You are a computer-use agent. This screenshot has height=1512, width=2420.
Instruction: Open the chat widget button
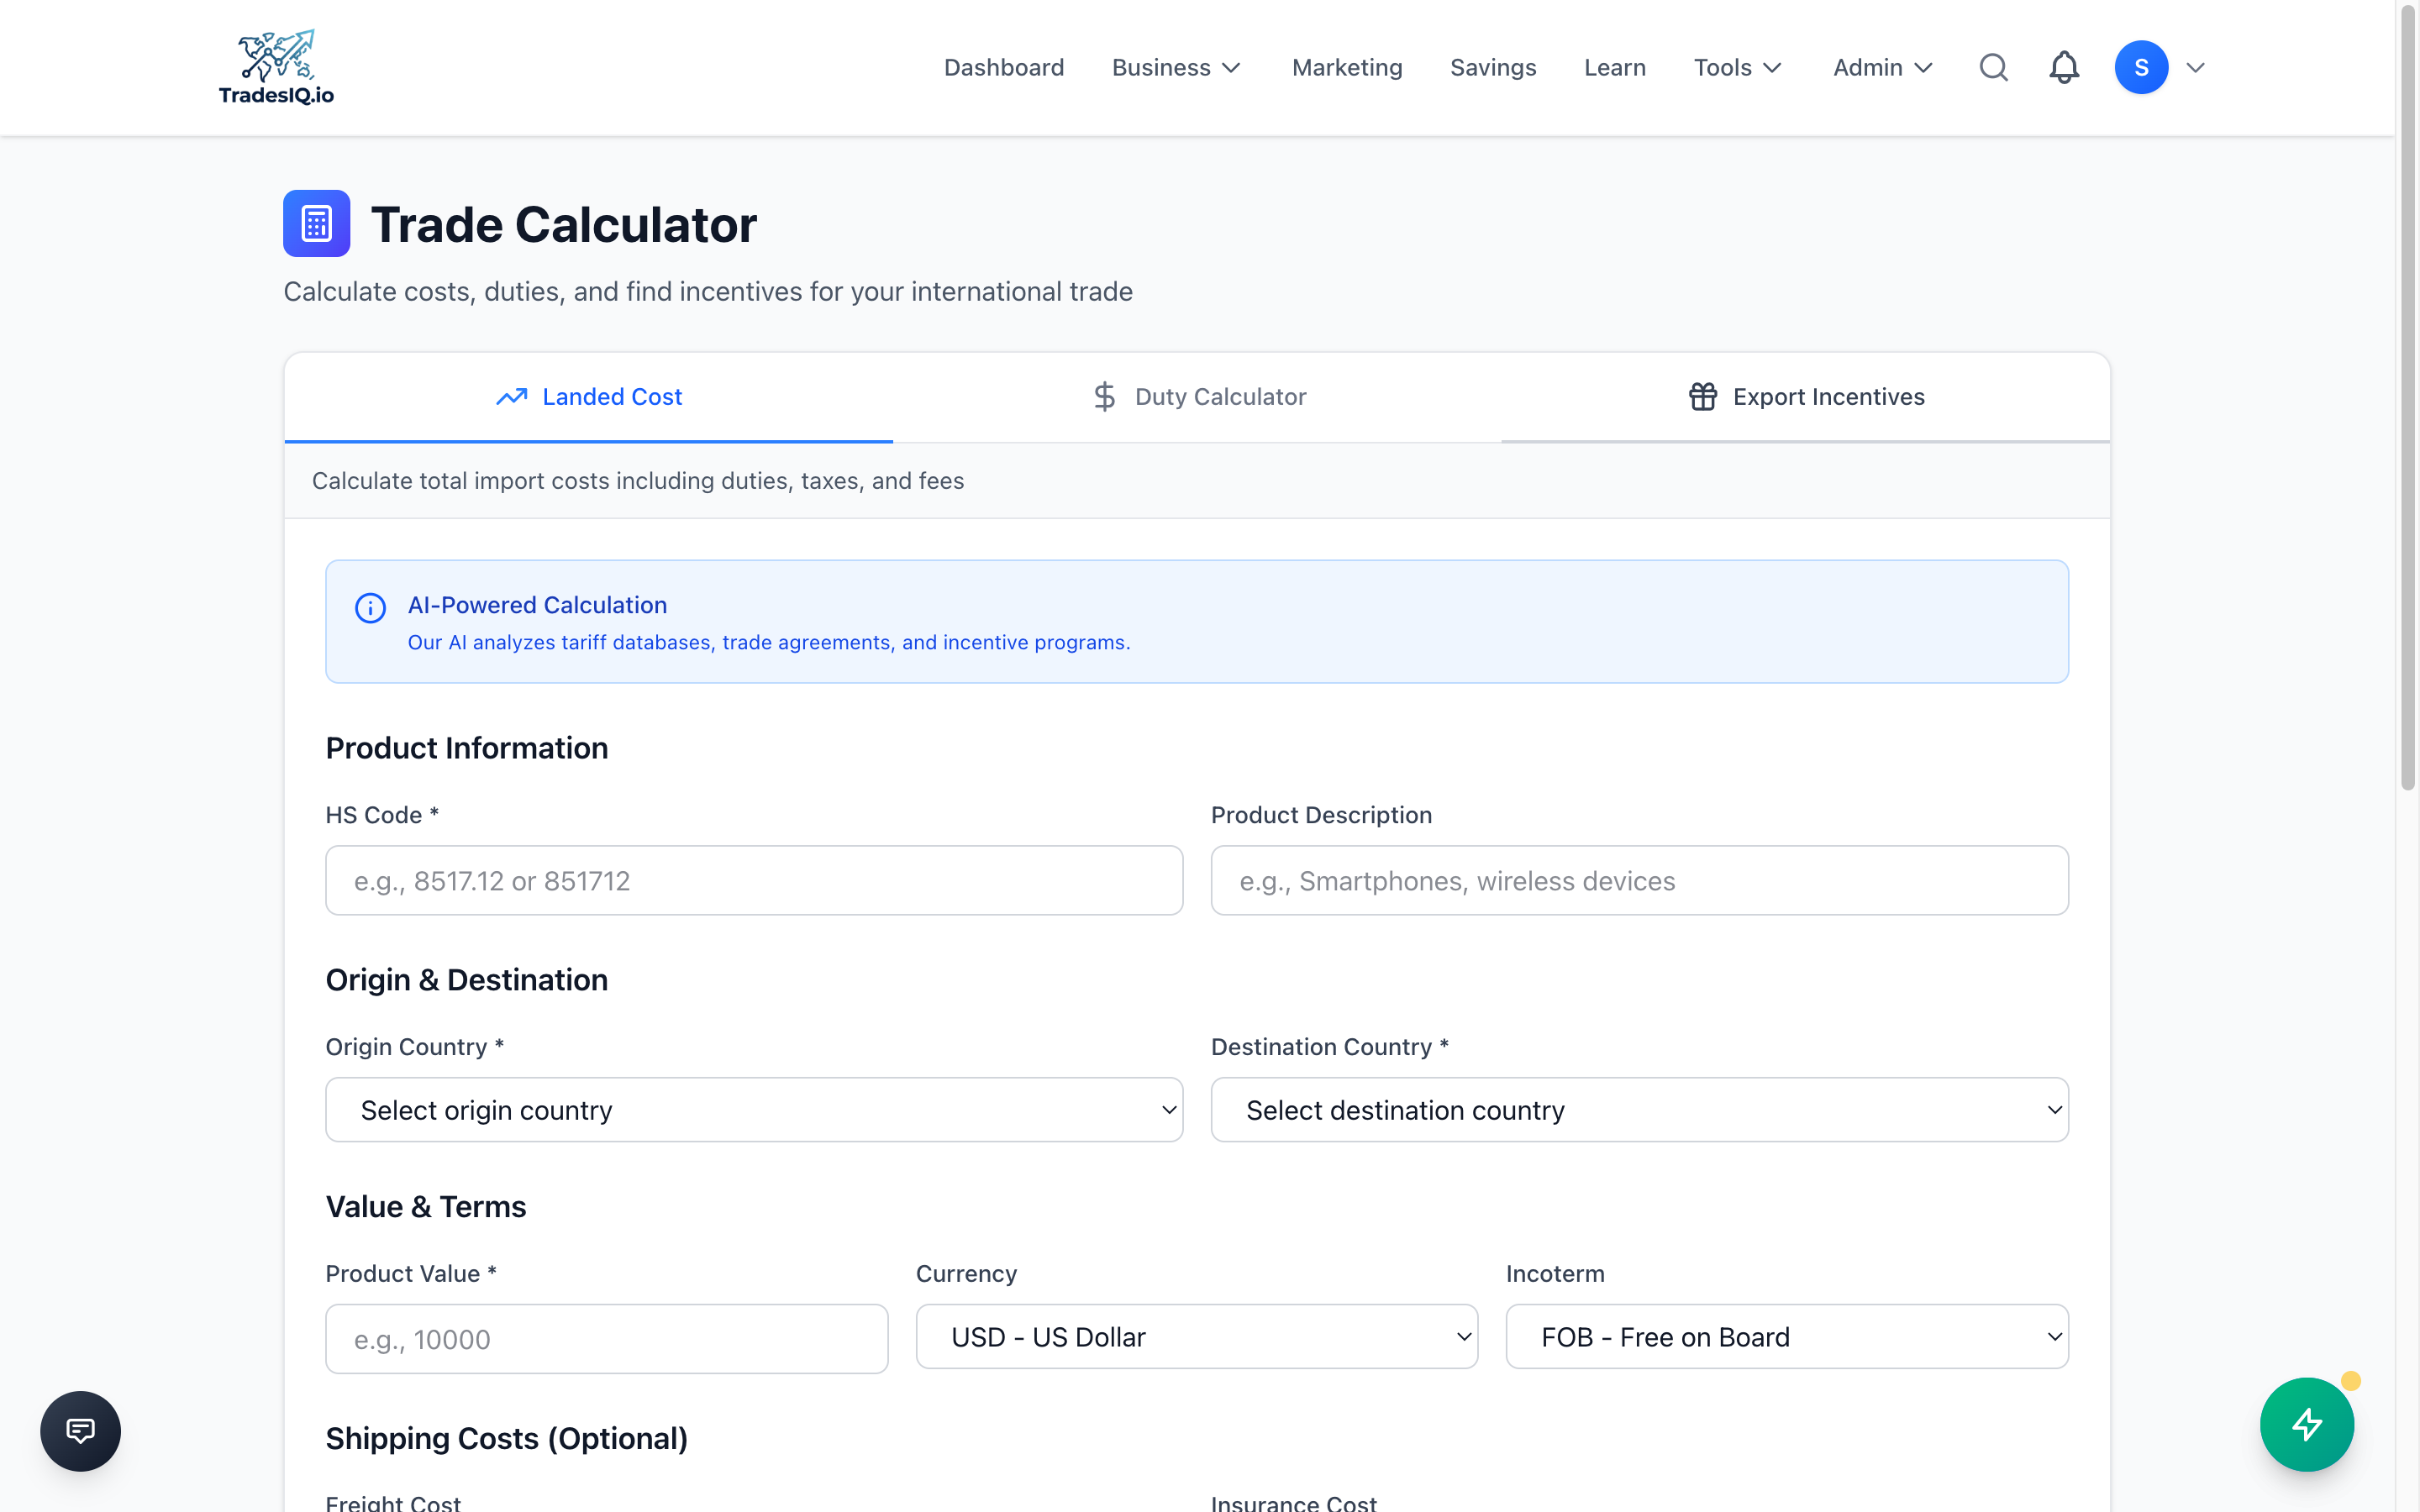point(80,1430)
